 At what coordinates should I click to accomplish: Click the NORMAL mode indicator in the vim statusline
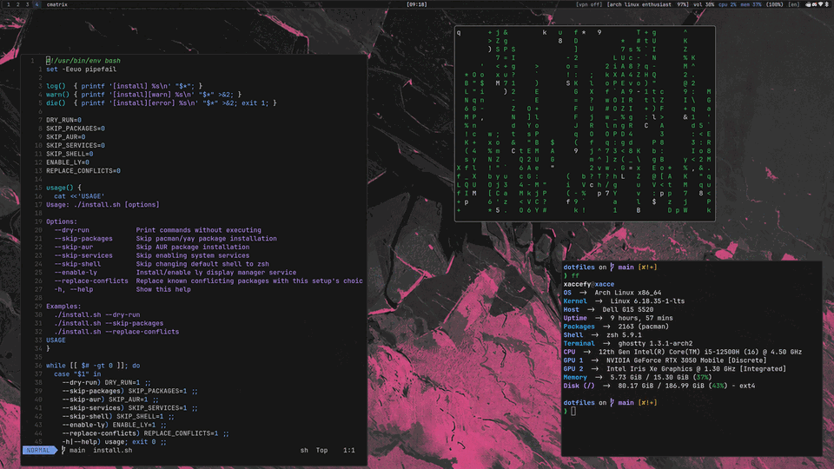tap(38, 451)
